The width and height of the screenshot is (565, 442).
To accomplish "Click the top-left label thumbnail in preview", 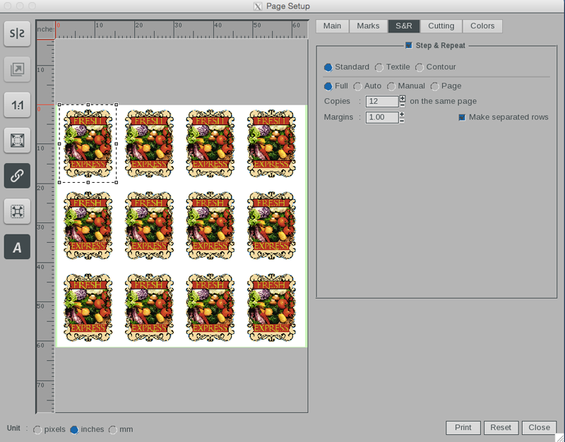I will [88, 144].
